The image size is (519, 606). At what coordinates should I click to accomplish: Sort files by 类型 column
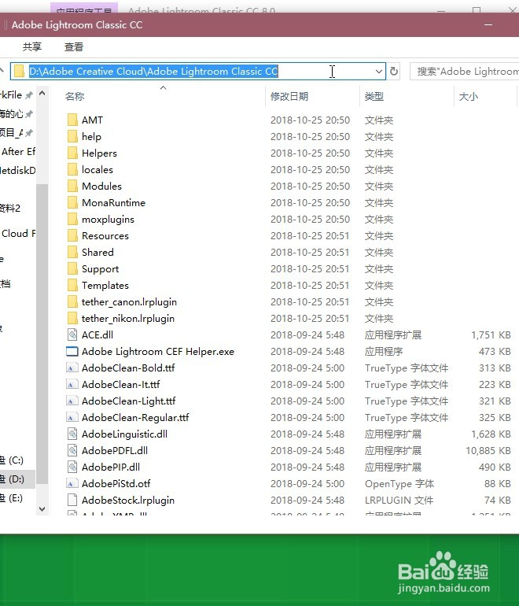click(x=374, y=96)
